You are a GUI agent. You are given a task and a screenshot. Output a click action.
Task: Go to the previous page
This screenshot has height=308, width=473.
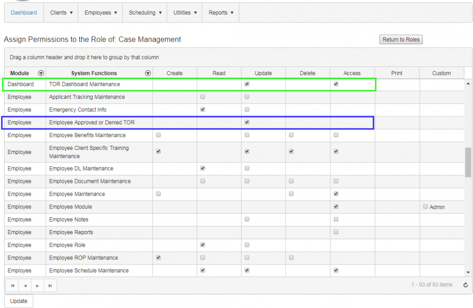[25, 285]
